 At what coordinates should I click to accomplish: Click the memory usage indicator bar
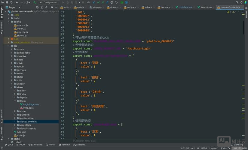click(x=239, y=148)
